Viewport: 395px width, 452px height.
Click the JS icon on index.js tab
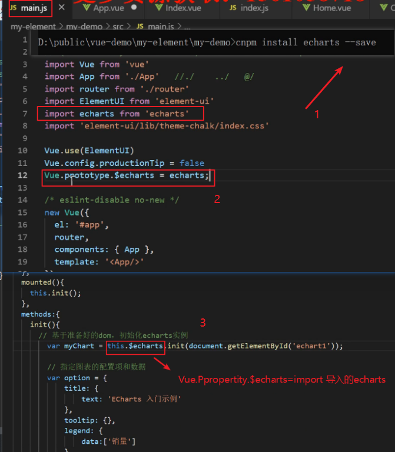(233, 8)
